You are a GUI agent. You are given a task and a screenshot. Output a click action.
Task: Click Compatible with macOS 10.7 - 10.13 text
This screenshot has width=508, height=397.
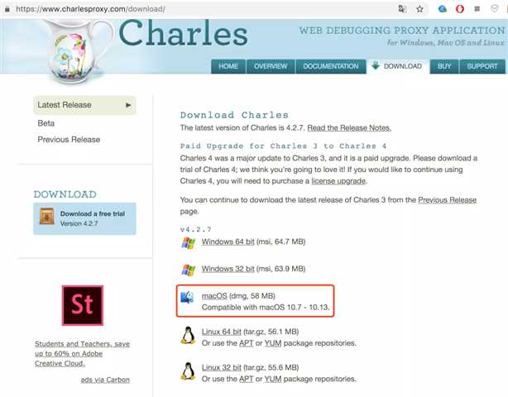click(x=266, y=308)
